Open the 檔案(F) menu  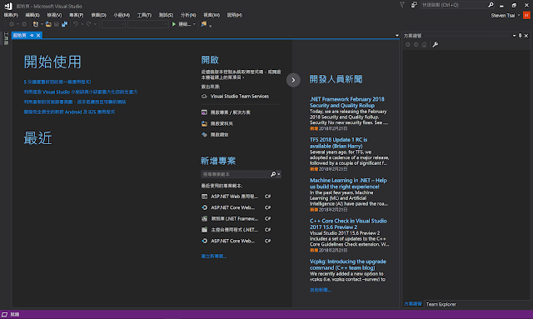pos(11,15)
